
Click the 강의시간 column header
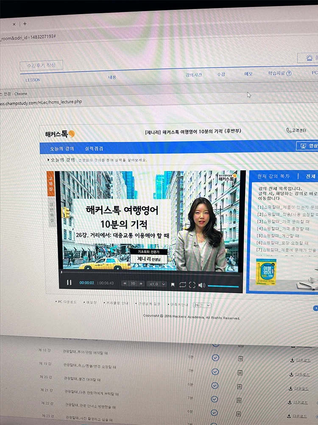coord(194,75)
